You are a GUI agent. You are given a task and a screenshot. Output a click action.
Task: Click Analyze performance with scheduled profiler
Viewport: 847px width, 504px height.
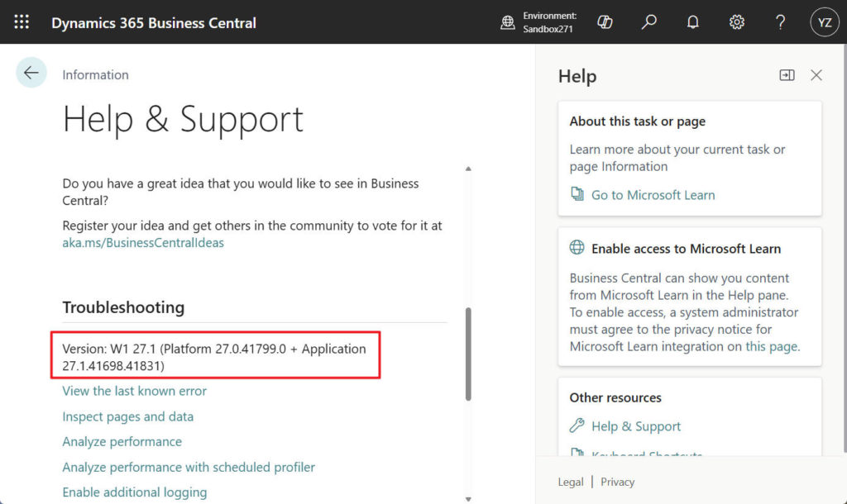(189, 467)
